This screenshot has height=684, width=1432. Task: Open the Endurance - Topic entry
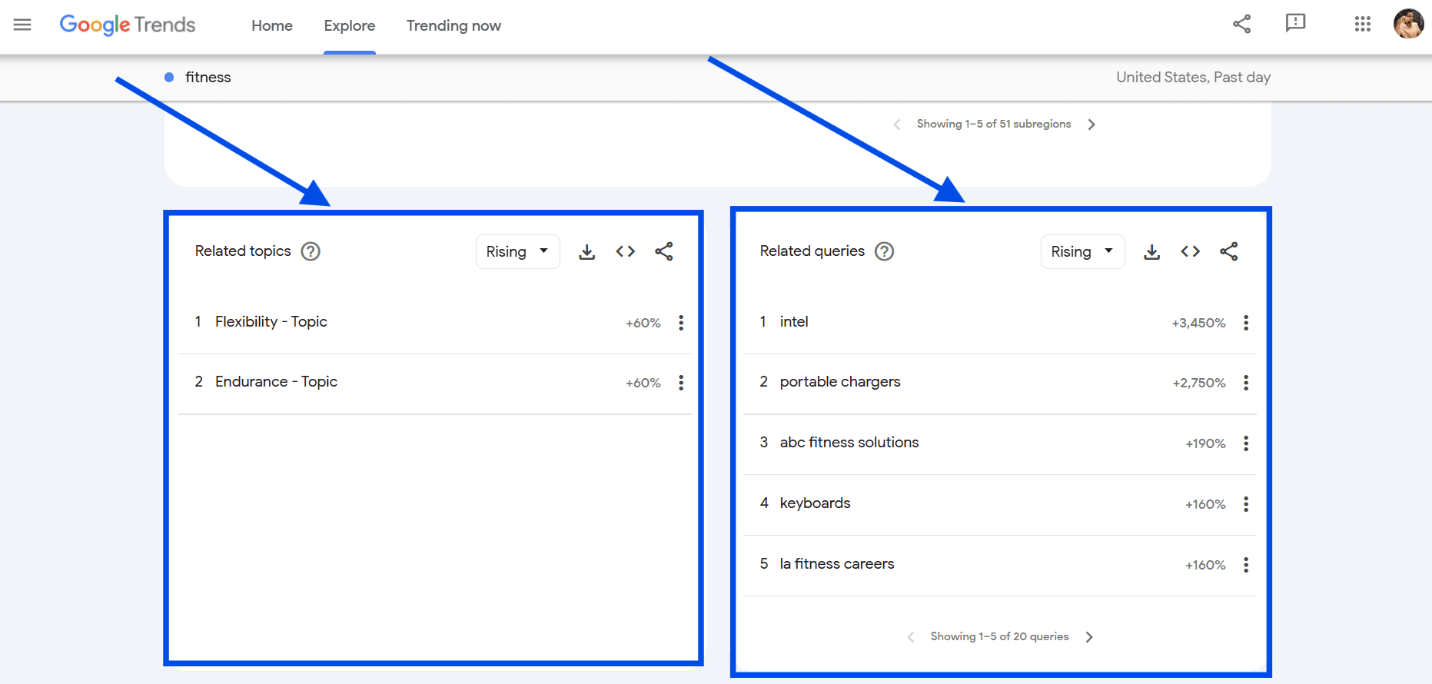pos(276,382)
